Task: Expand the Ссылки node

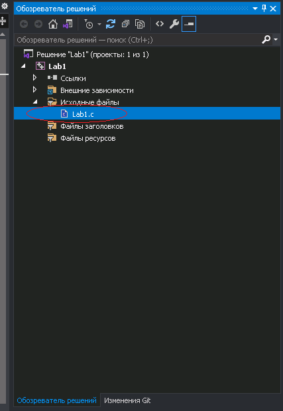Action: pos(34,78)
